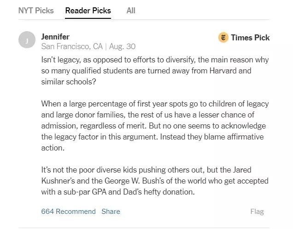
Task: Open commenter name Jennifer
Action: tap(55, 36)
